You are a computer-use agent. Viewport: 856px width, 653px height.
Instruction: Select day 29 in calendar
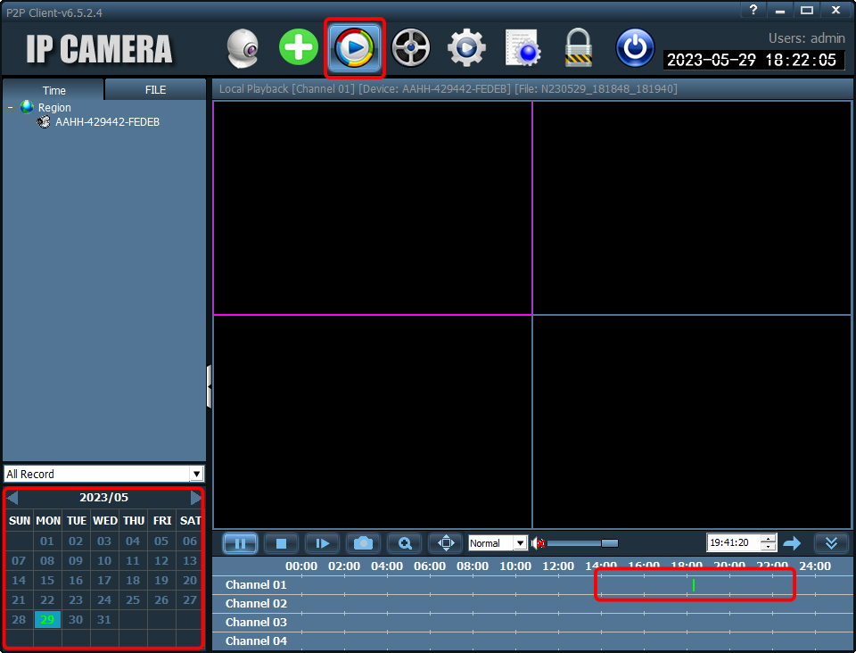pyautogui.click(x=47, y=620)
